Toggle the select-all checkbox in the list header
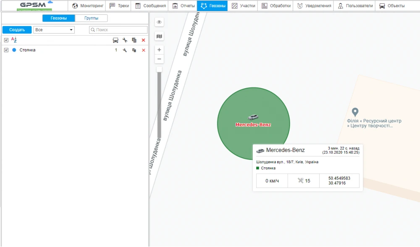This screenshot has height=247, width=420. coord(6,40)
